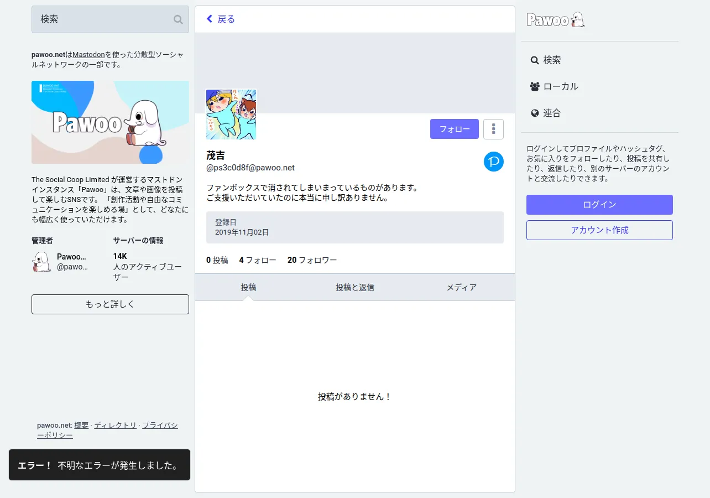Image resolution: width=710 pixels, height=498 pixels.
Task: Go back using the 戻る link
Action: pos(221,19)
